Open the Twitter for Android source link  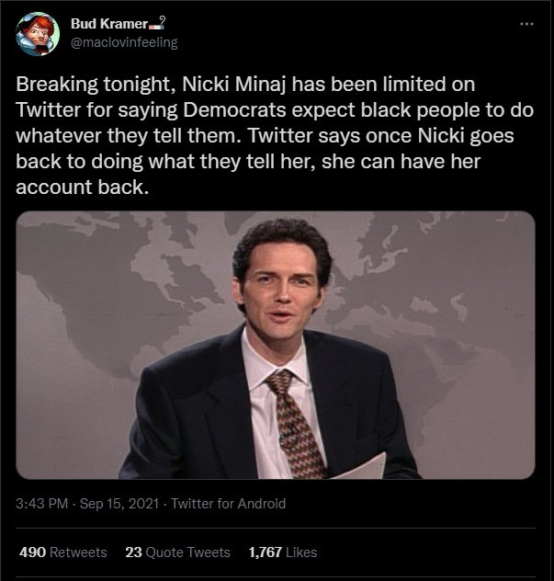(x=228, y=504)
